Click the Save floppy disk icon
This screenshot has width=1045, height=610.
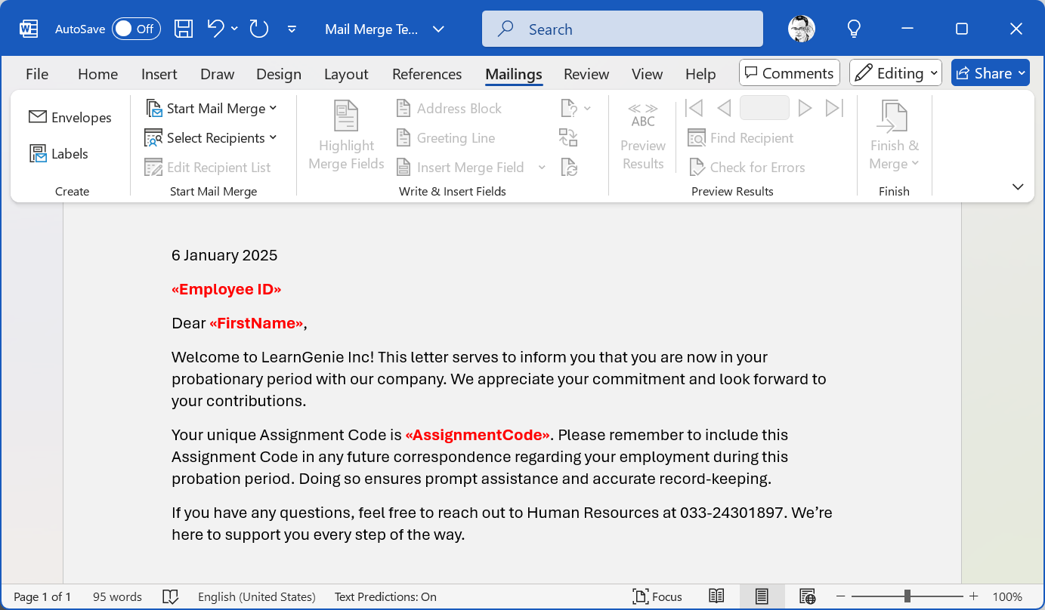184,29
